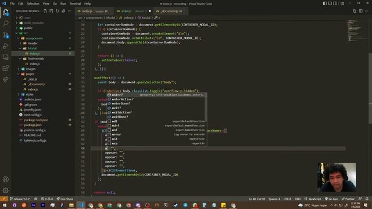
Task: Open the Selection menu
Action: pyautogui.click(x=33, y=3)
